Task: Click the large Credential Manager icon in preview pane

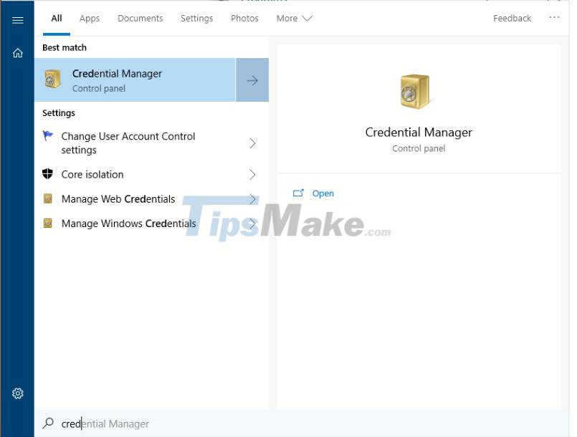Action: click(x=414, y=92)
